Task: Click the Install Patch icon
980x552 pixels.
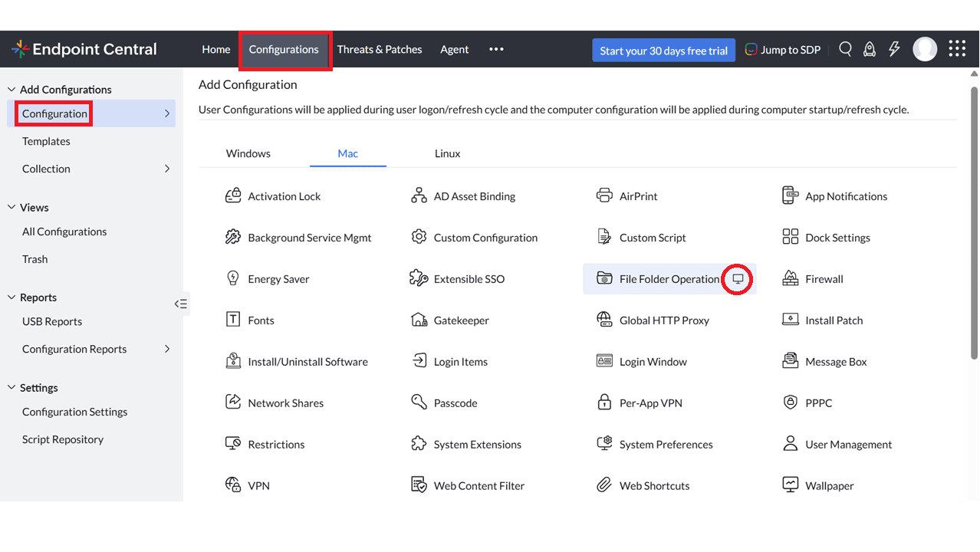Action: [790, 320]
